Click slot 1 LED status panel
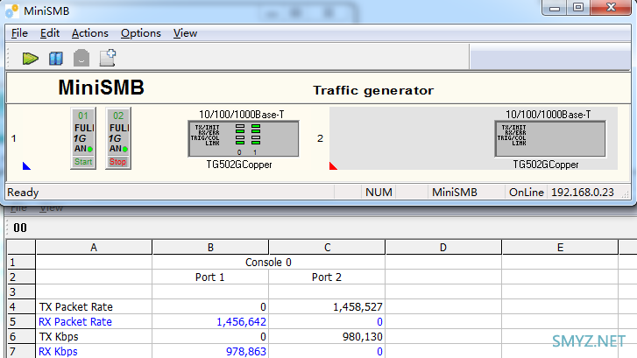Screen dimensions: 637x358 (244, 138)
